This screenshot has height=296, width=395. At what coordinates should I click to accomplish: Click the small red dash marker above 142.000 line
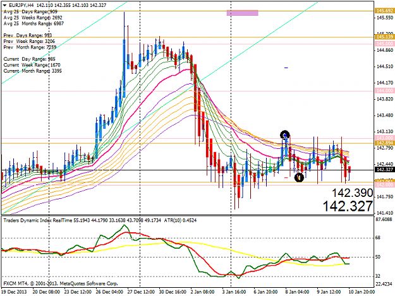pos(286,177)
